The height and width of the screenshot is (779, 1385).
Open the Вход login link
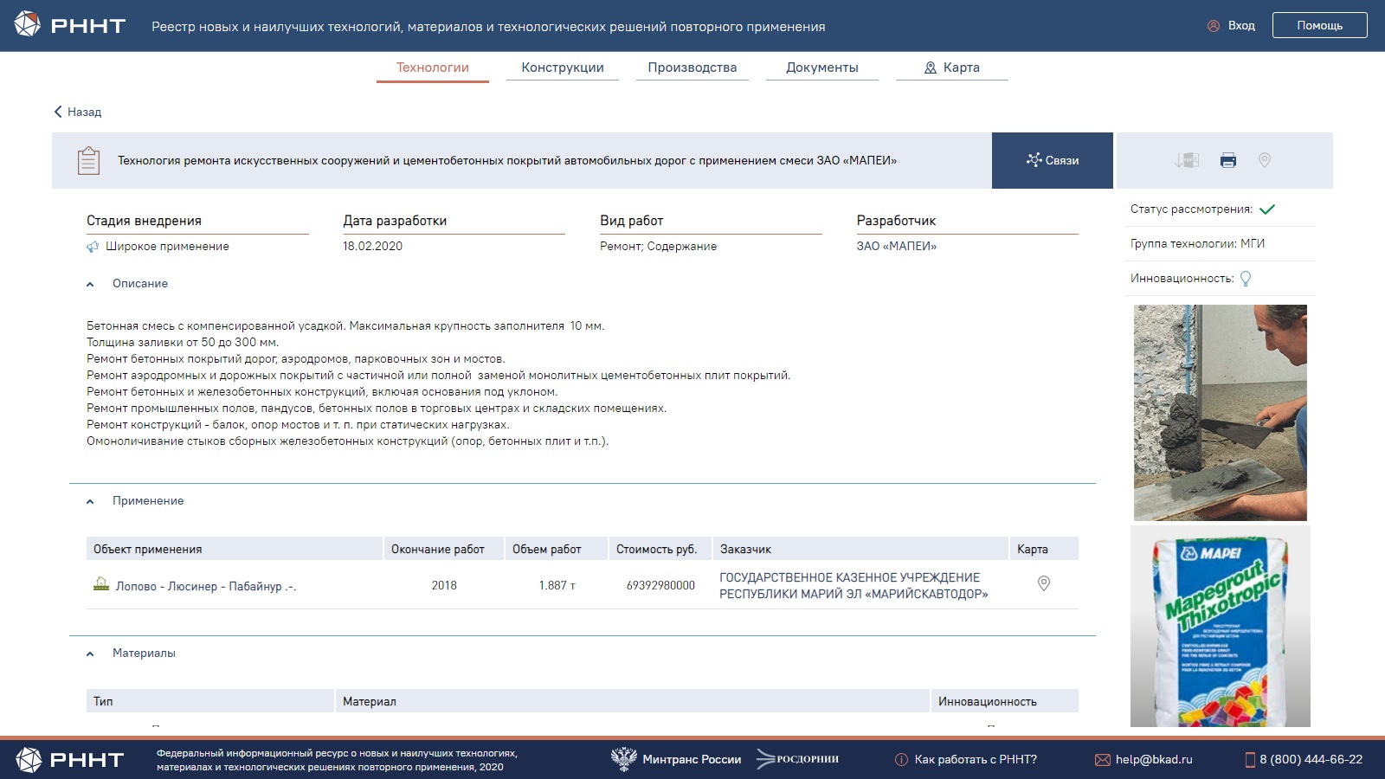[1241, 26]
